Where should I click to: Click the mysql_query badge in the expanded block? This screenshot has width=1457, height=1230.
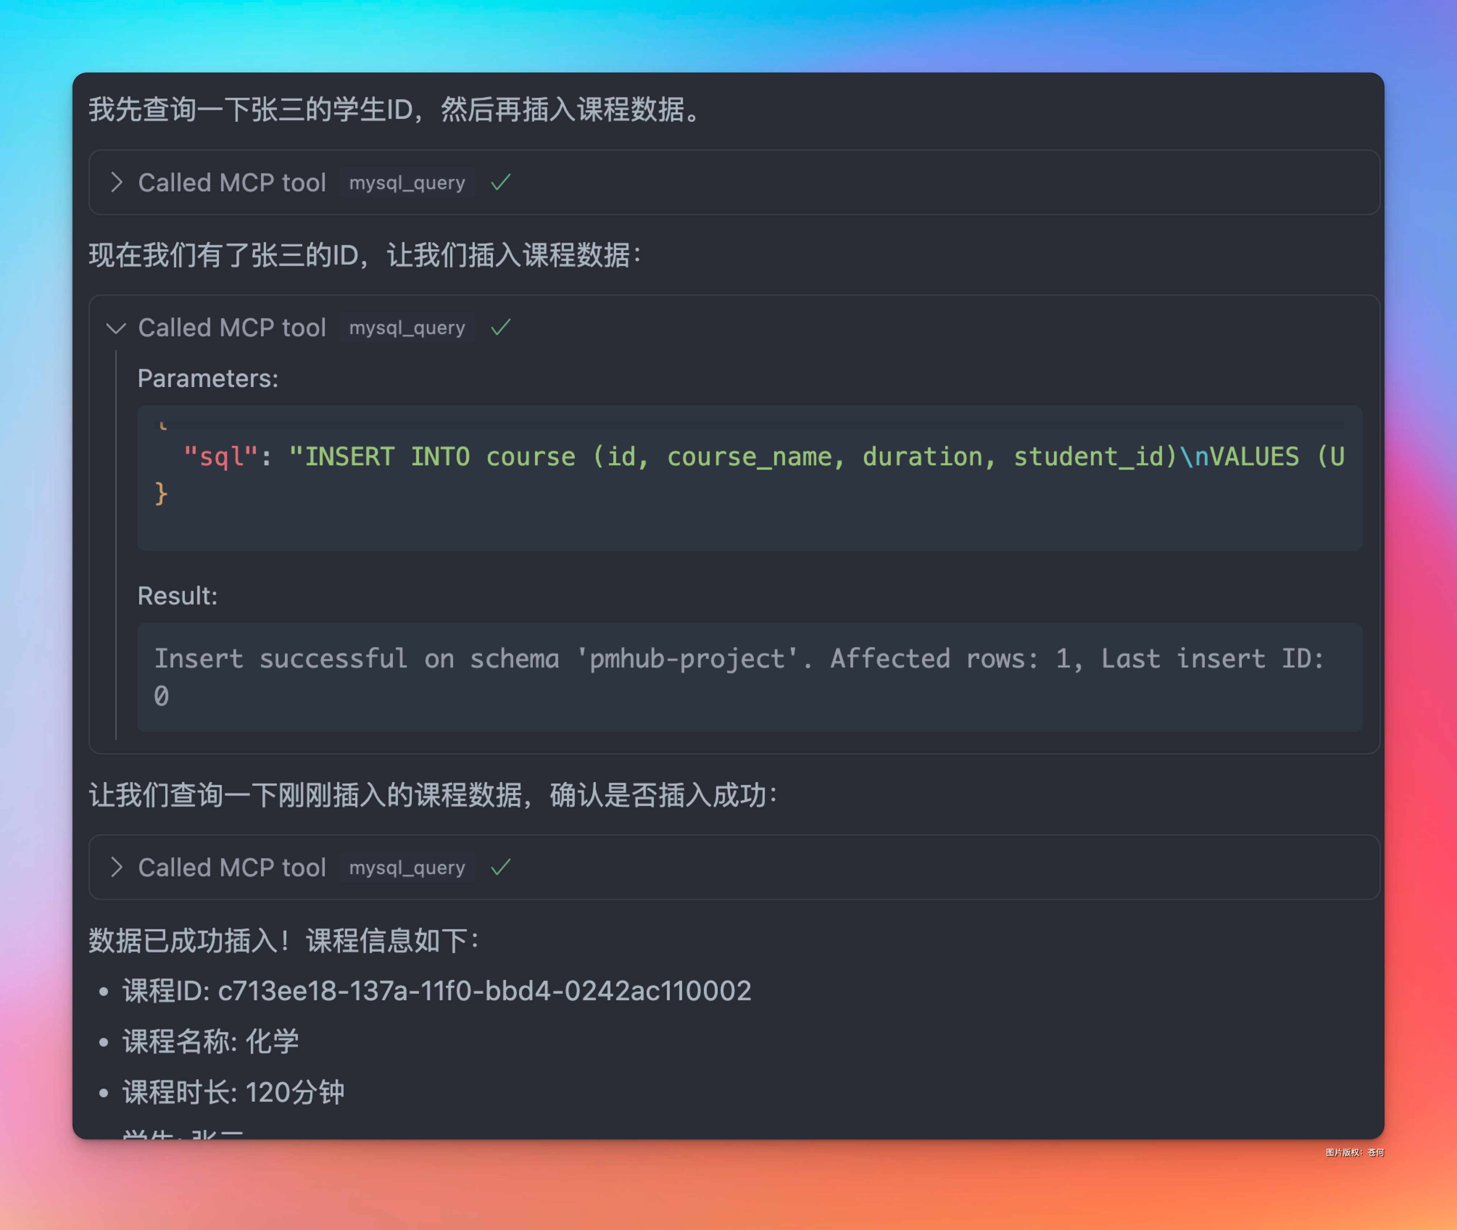pos(407,328)
